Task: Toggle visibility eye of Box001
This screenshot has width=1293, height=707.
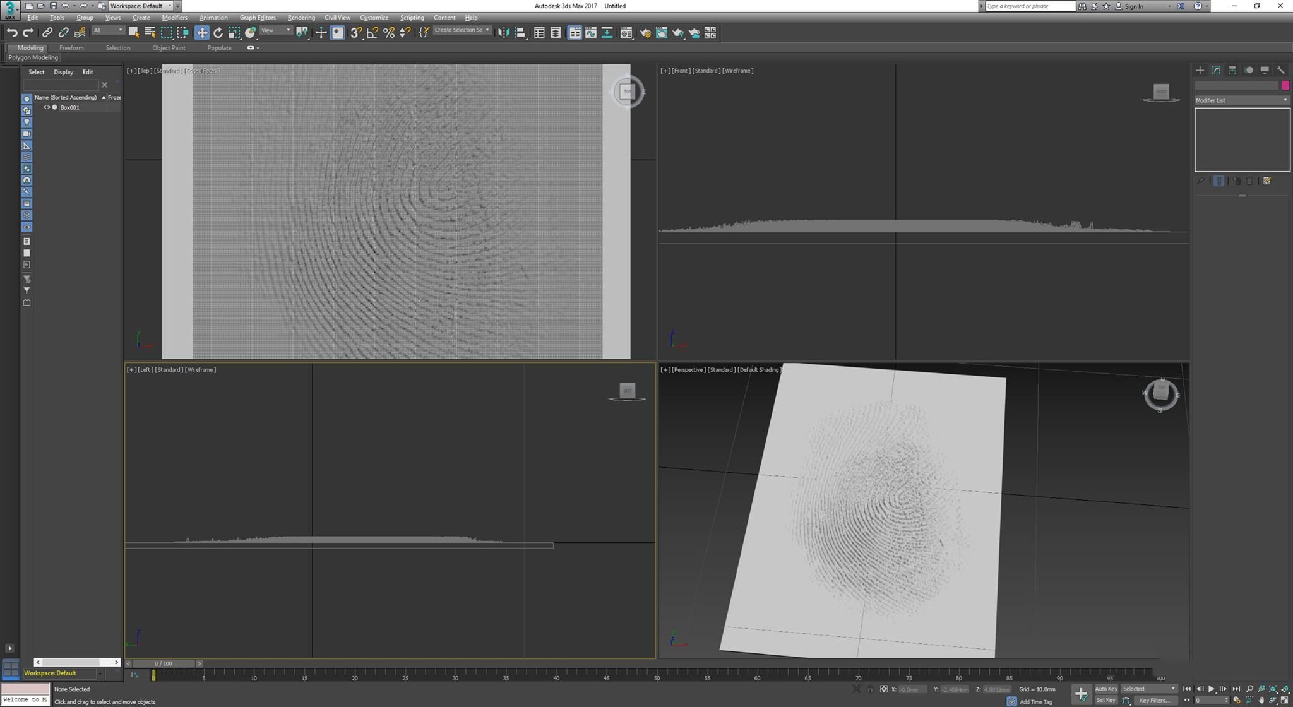Action: tap(46, 107)
